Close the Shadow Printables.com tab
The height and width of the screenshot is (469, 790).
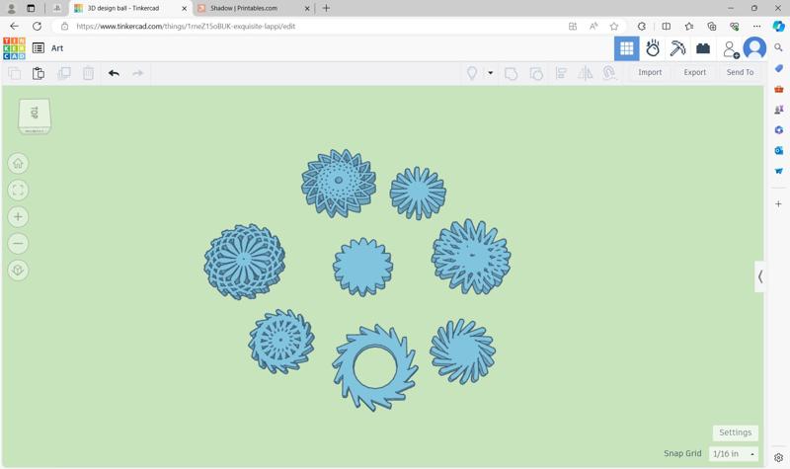click(x=307, y=8)
